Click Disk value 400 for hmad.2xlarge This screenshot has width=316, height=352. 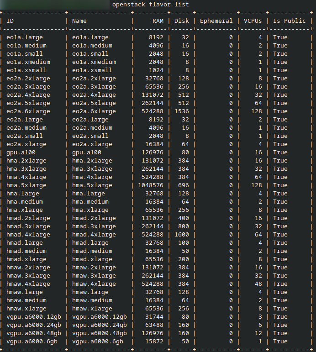point(184,218)
